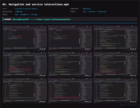Select the audio info 'AAC / 48,000 Hz / 96 Kbps'
The width and height of the screenshot is (140, 108).
tap(26, 15)
